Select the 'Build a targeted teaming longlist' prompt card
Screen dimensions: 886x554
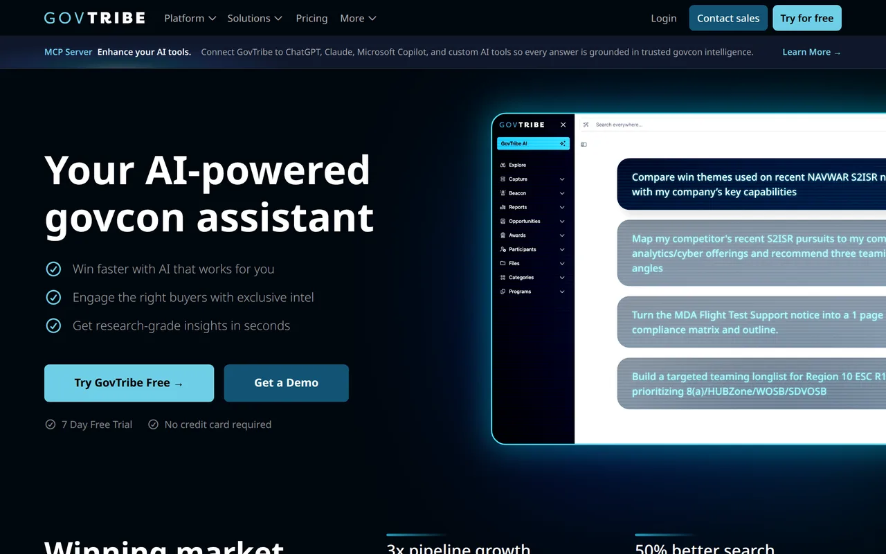(752, 384)
